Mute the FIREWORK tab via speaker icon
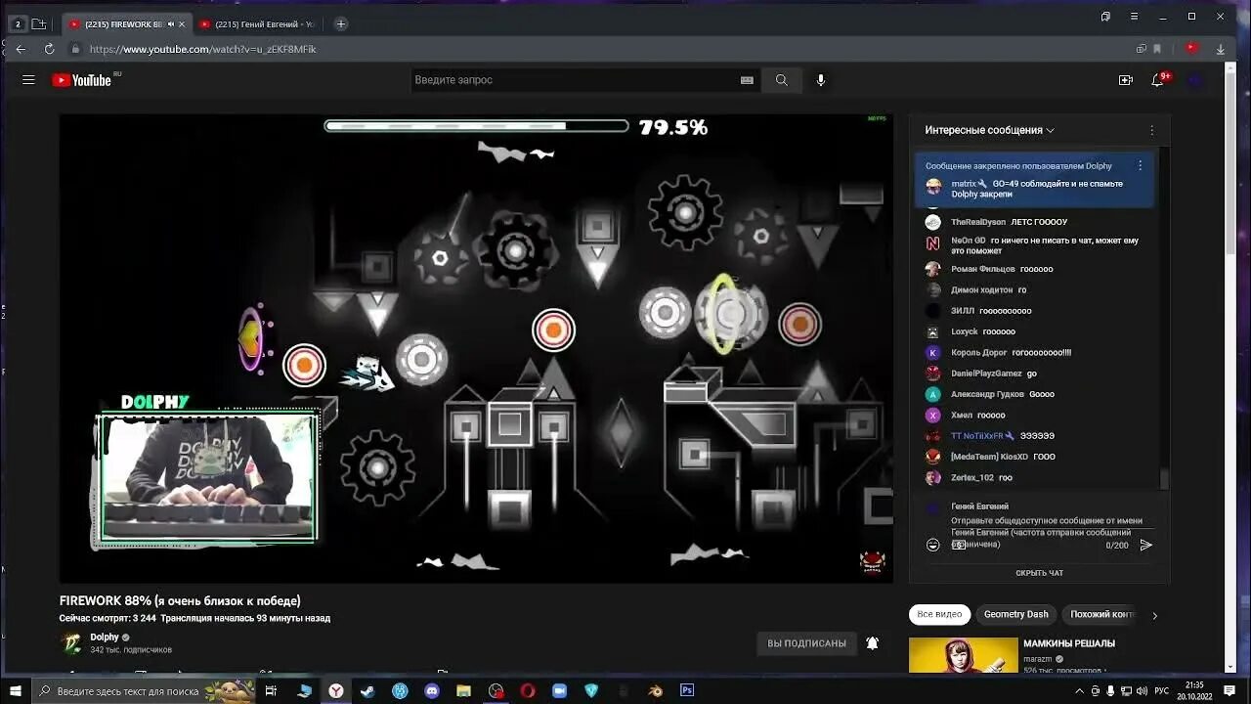Screen dimensions: 1251x704 170,23
